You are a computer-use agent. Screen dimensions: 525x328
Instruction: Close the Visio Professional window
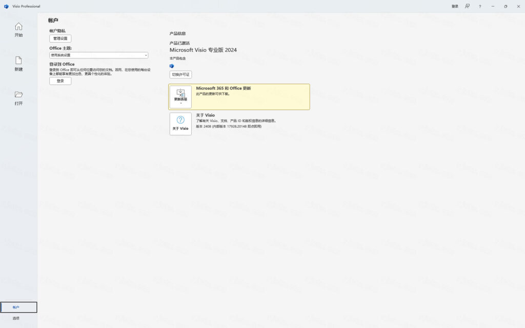pos(518,6)
